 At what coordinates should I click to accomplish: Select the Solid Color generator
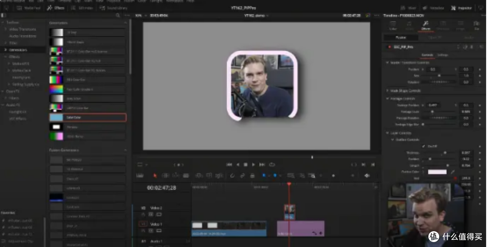[x=87, y=117]
